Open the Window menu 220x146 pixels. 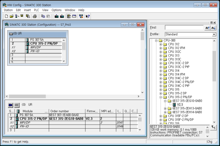tap(70, 10)
